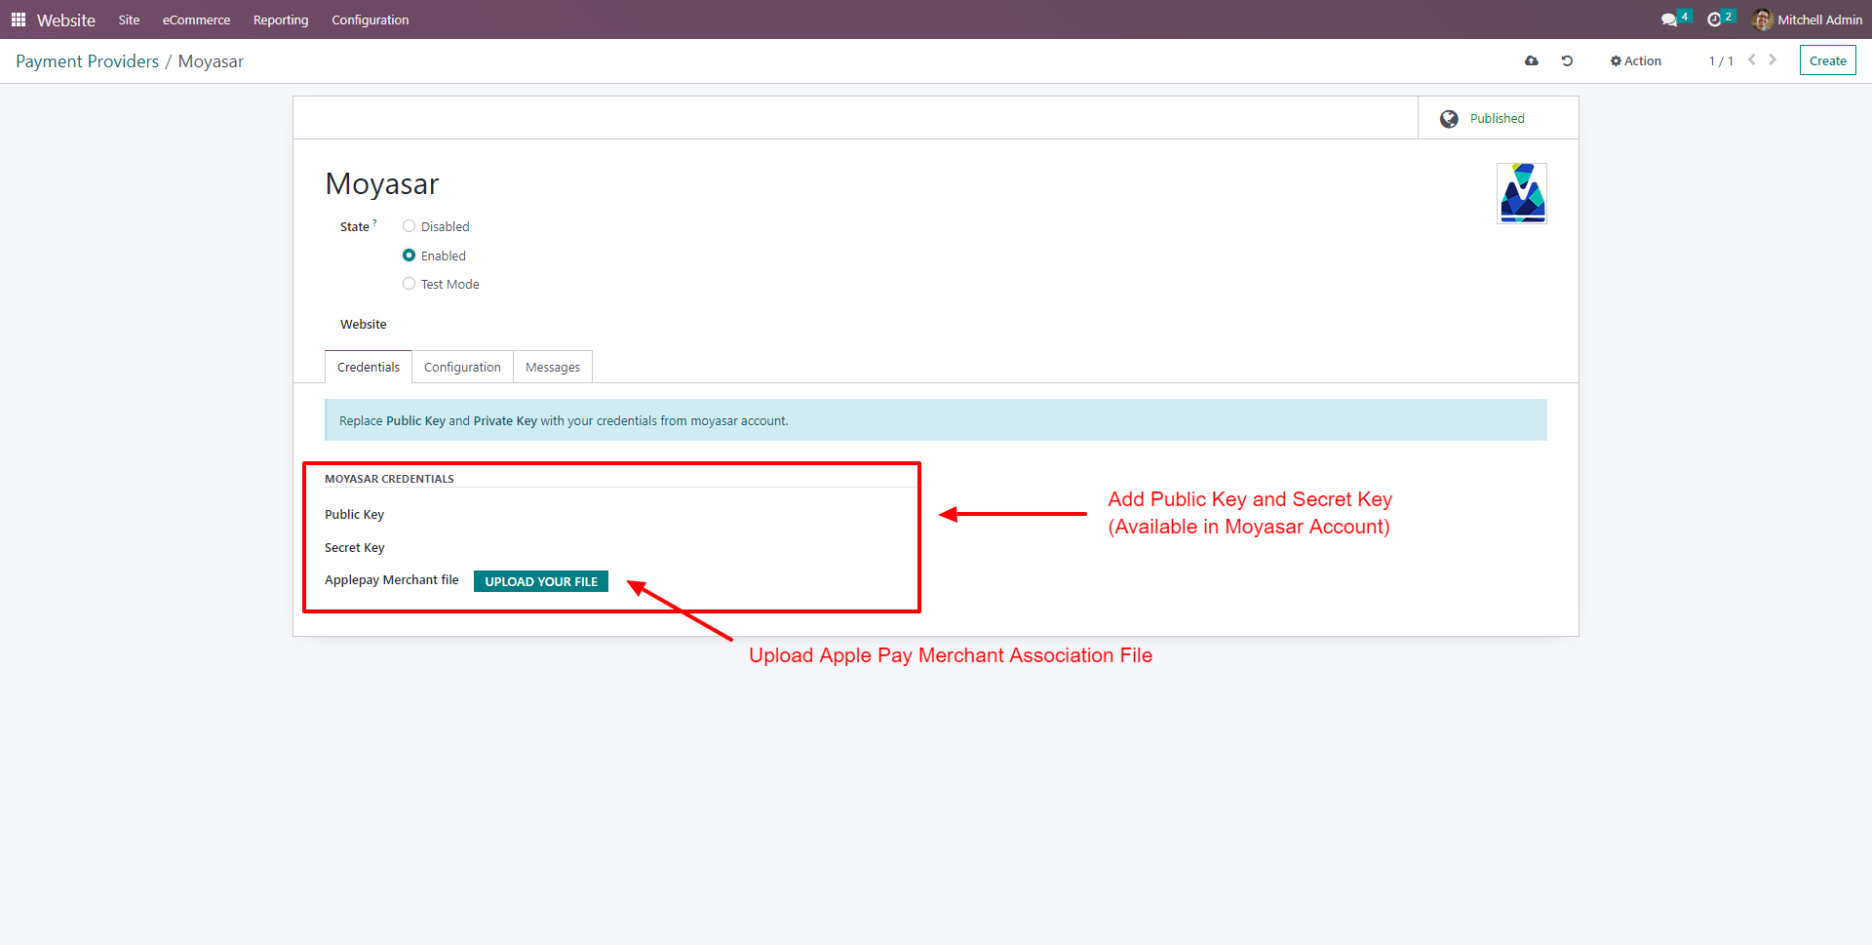Click the Moyasar provider name heading
The width and height of the screenshot is (1872, 945).
tap(382, 183)
